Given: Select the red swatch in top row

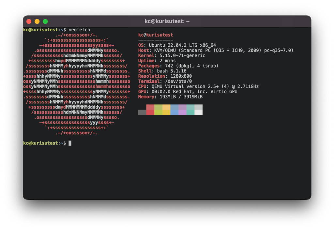Looking at the screenshot, I should (150, 107).
